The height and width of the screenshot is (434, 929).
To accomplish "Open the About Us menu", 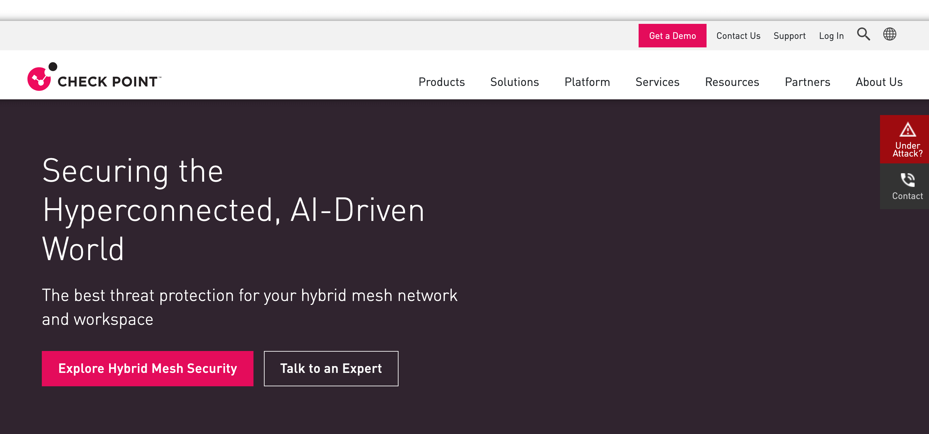I will click(879, 82).
